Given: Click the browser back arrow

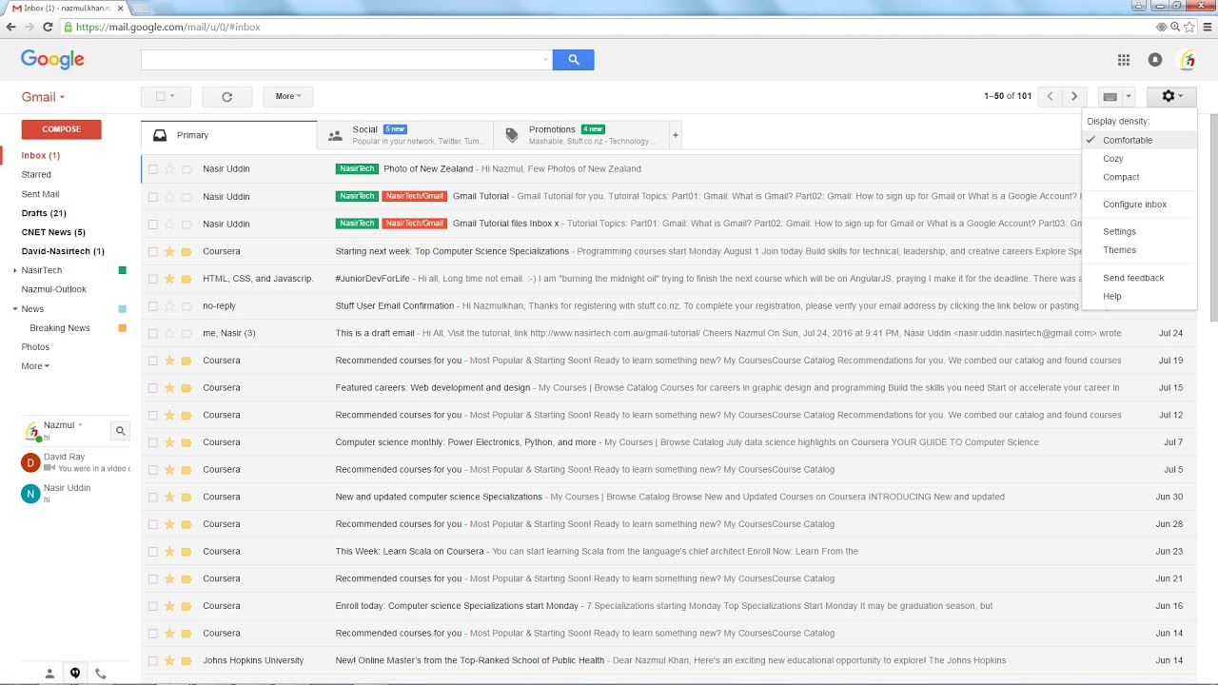Looking at the screenshot, I should click(10, 27).
